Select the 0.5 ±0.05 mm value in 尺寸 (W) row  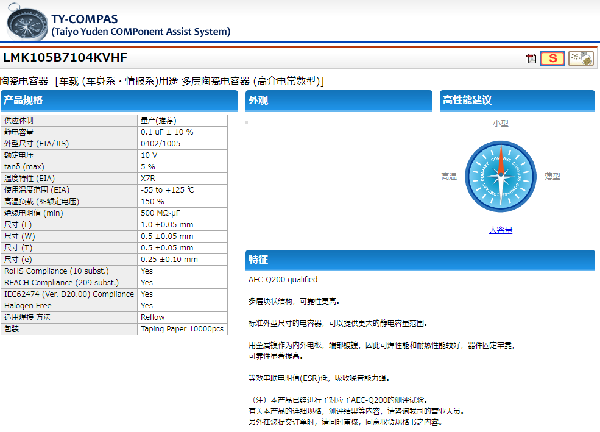point(167,236)
